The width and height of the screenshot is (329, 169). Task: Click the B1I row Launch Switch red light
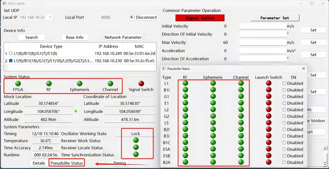[x=269, y=90]
